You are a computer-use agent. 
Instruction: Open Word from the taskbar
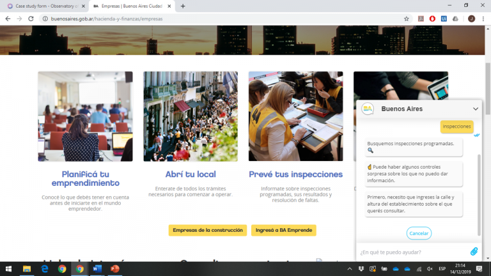97,269
